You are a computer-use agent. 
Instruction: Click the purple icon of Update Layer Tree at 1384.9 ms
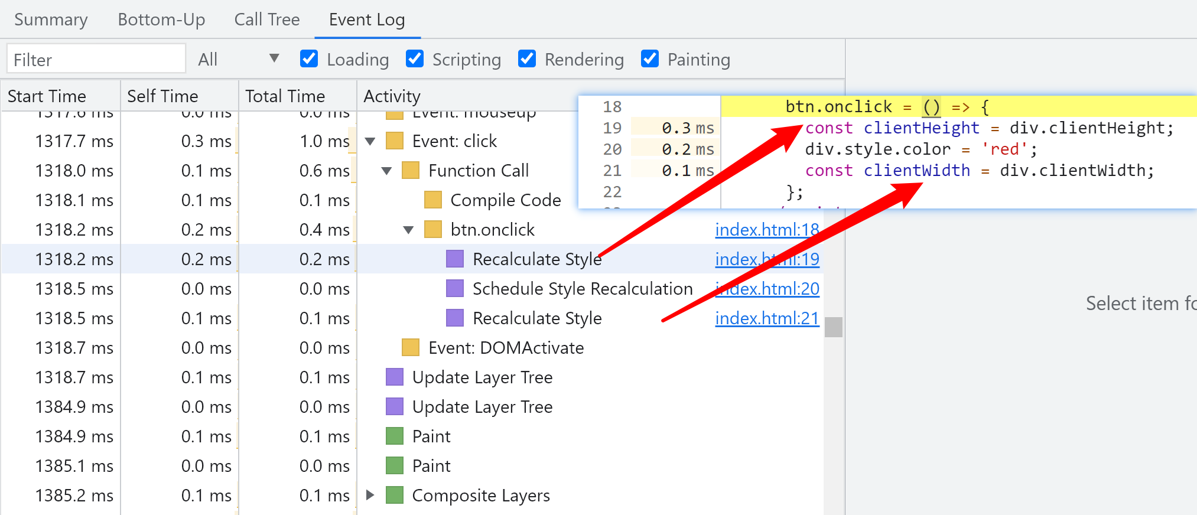click(395, 407)
